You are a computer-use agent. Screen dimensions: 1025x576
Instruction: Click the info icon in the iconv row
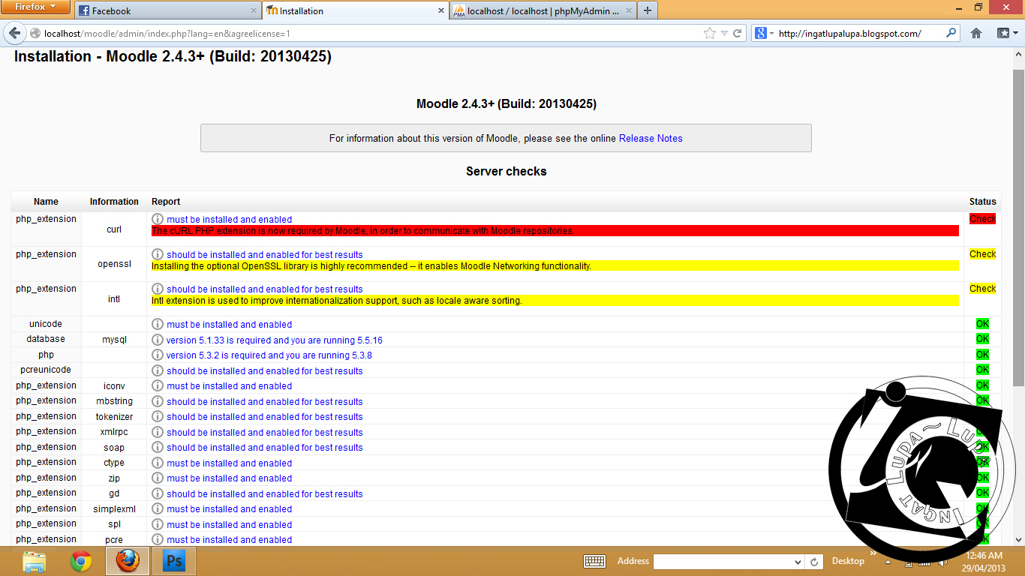pos(158,385)
